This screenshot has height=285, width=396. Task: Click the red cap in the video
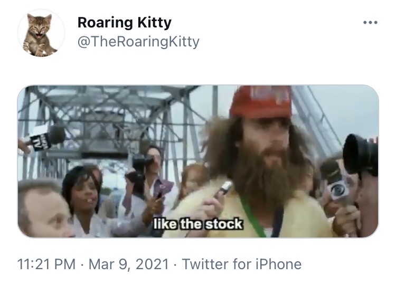(261, 102)
